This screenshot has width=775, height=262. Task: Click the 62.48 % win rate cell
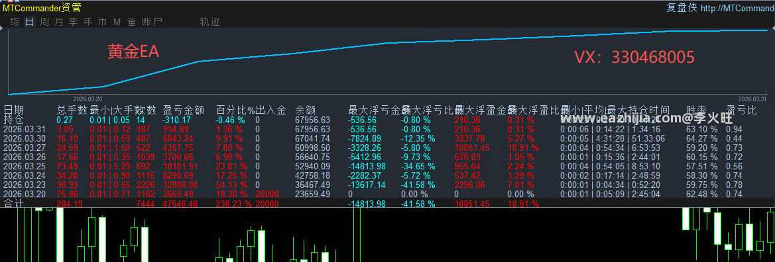point(702,194)
